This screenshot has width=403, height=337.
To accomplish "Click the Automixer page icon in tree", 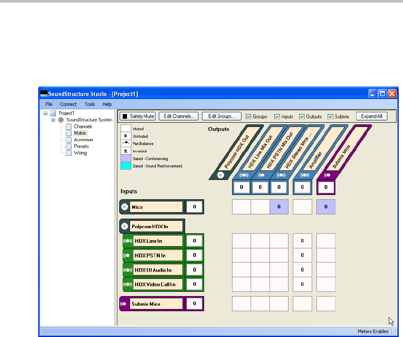I will 68,140.
